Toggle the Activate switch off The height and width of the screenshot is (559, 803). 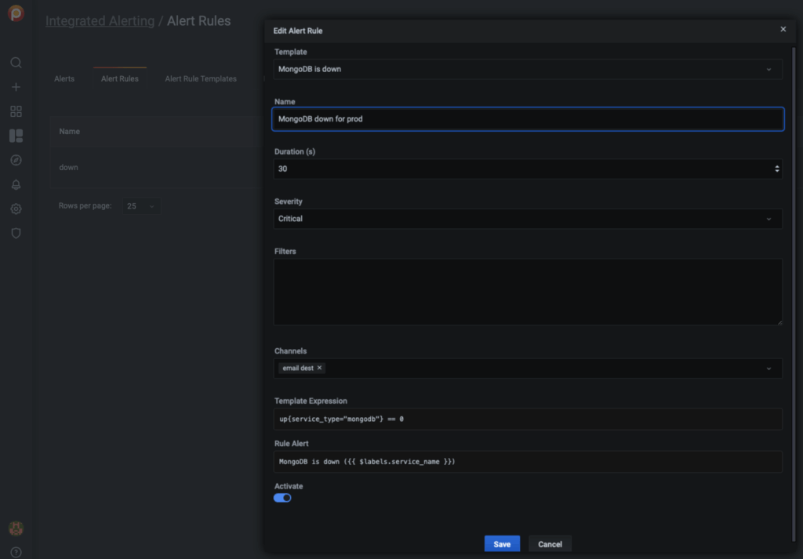(x=282, y=498)
